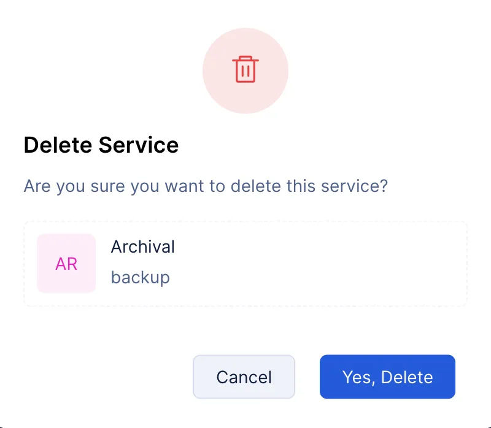491x428 pixels.
Task: Select the AR service avatar badge
Action: pyautogui.click(x=66, y=264)
